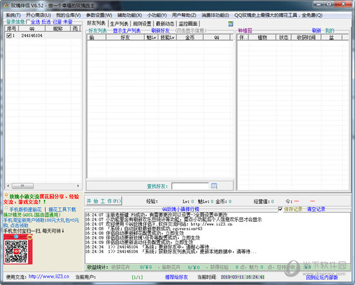
Task: Click the current time value 2019-03-11 16:24:41
Action: [243, 277]
